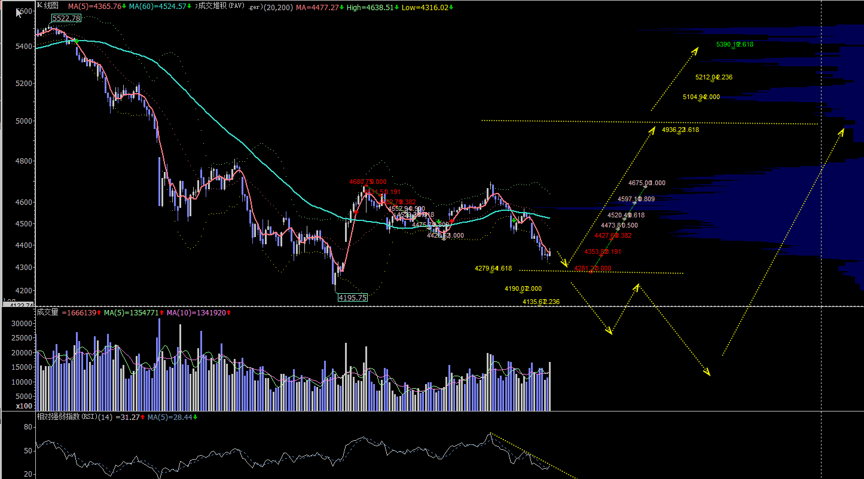Click the red 4680.79 retracement start label
864x479 pixels.
point(368,182)
